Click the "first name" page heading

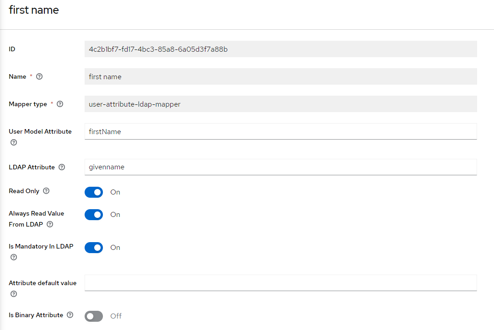click(x=34, y=10)
